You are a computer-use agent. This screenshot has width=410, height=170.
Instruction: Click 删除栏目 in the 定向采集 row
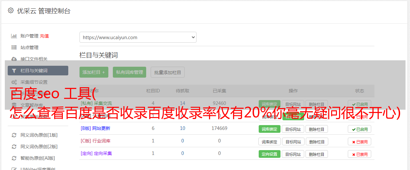tap(316, 154)
